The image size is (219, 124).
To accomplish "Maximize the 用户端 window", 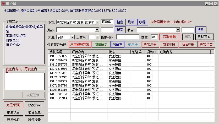I will pyautogui.click(x=211, y=4).
